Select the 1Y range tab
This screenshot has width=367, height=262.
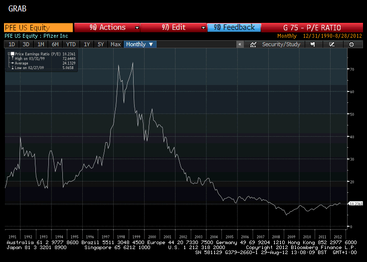[x=87, y=44]
